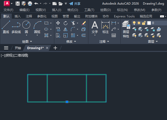Activate the Trim tool
The image size is (167, 120).
73,23
